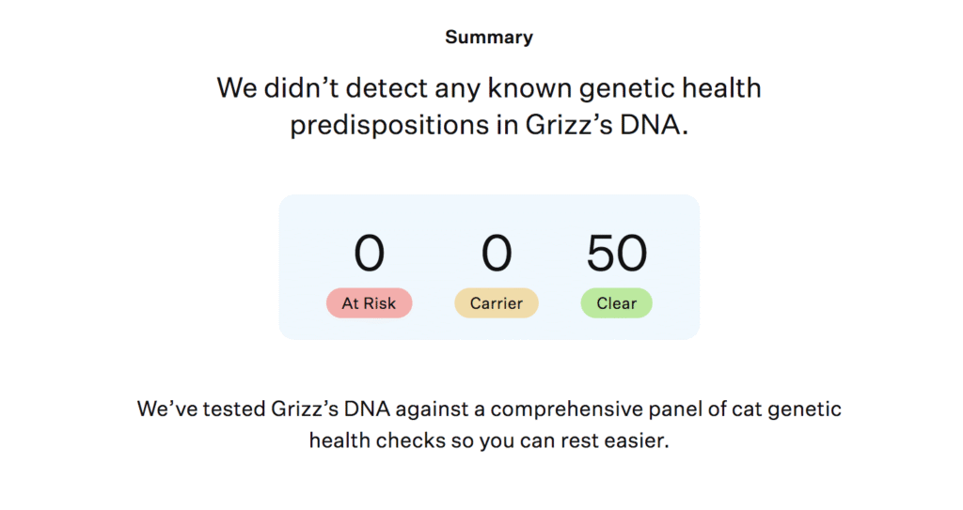
Task: Click the green Clear badge
Action: tap(617, 303)
